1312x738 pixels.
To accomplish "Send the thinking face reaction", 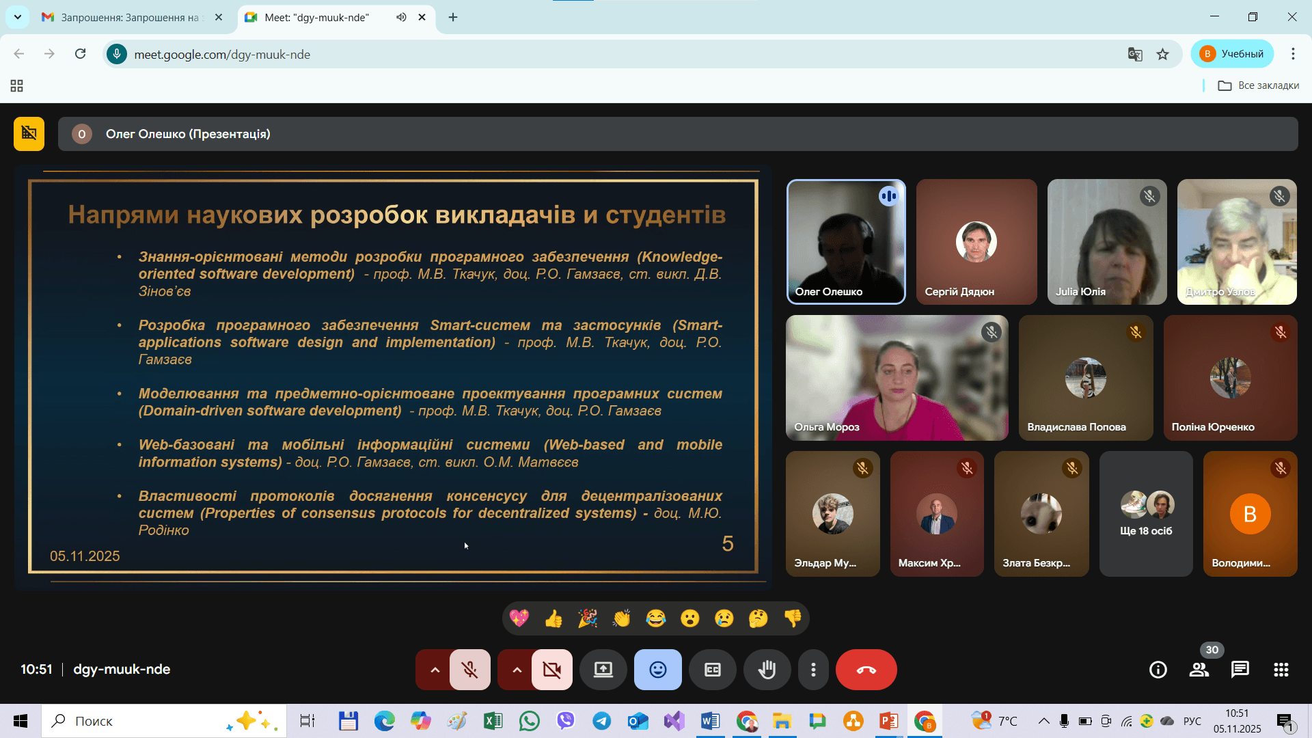I will pyautogui.click(x=758, y=618).
